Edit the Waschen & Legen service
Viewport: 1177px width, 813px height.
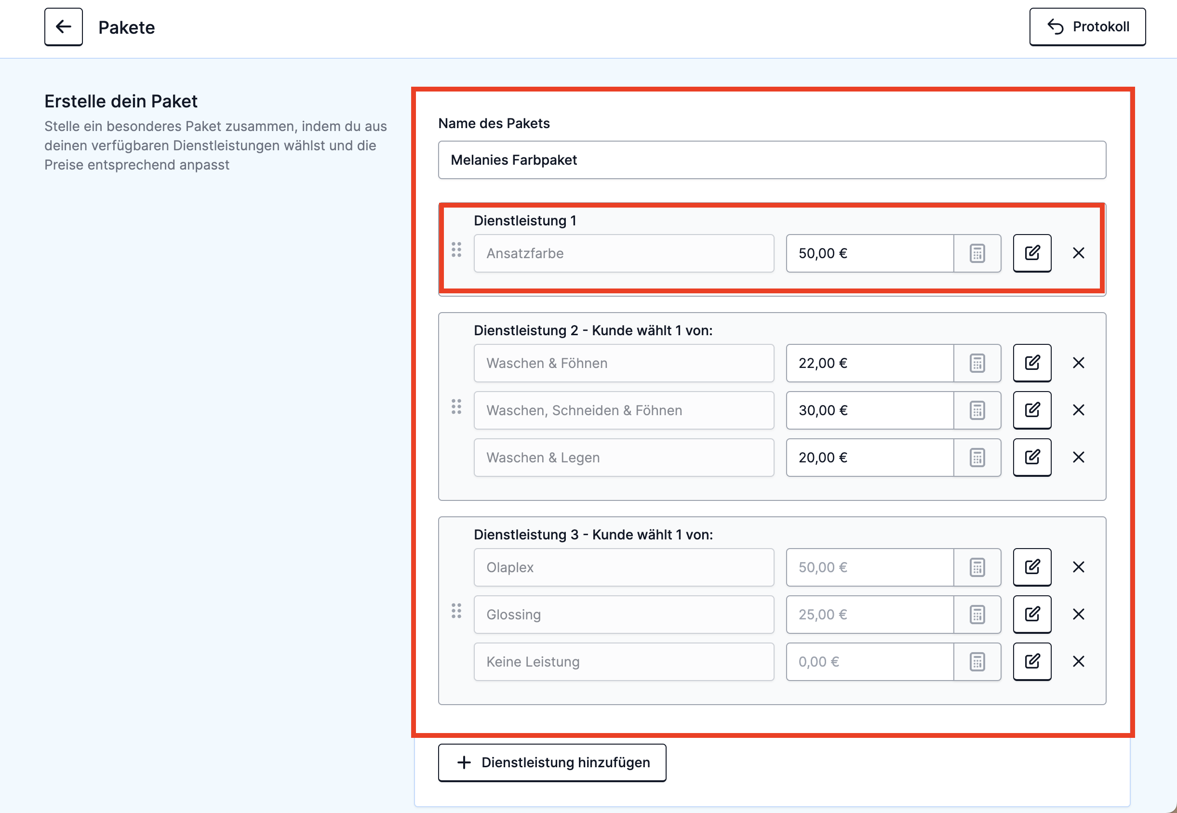coord(1032,458)
